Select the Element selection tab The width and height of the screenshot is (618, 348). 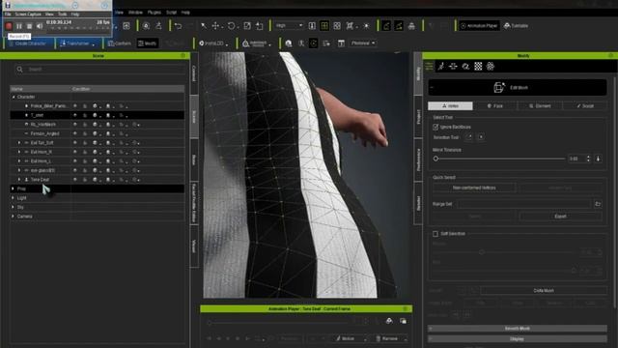(540, 106)
